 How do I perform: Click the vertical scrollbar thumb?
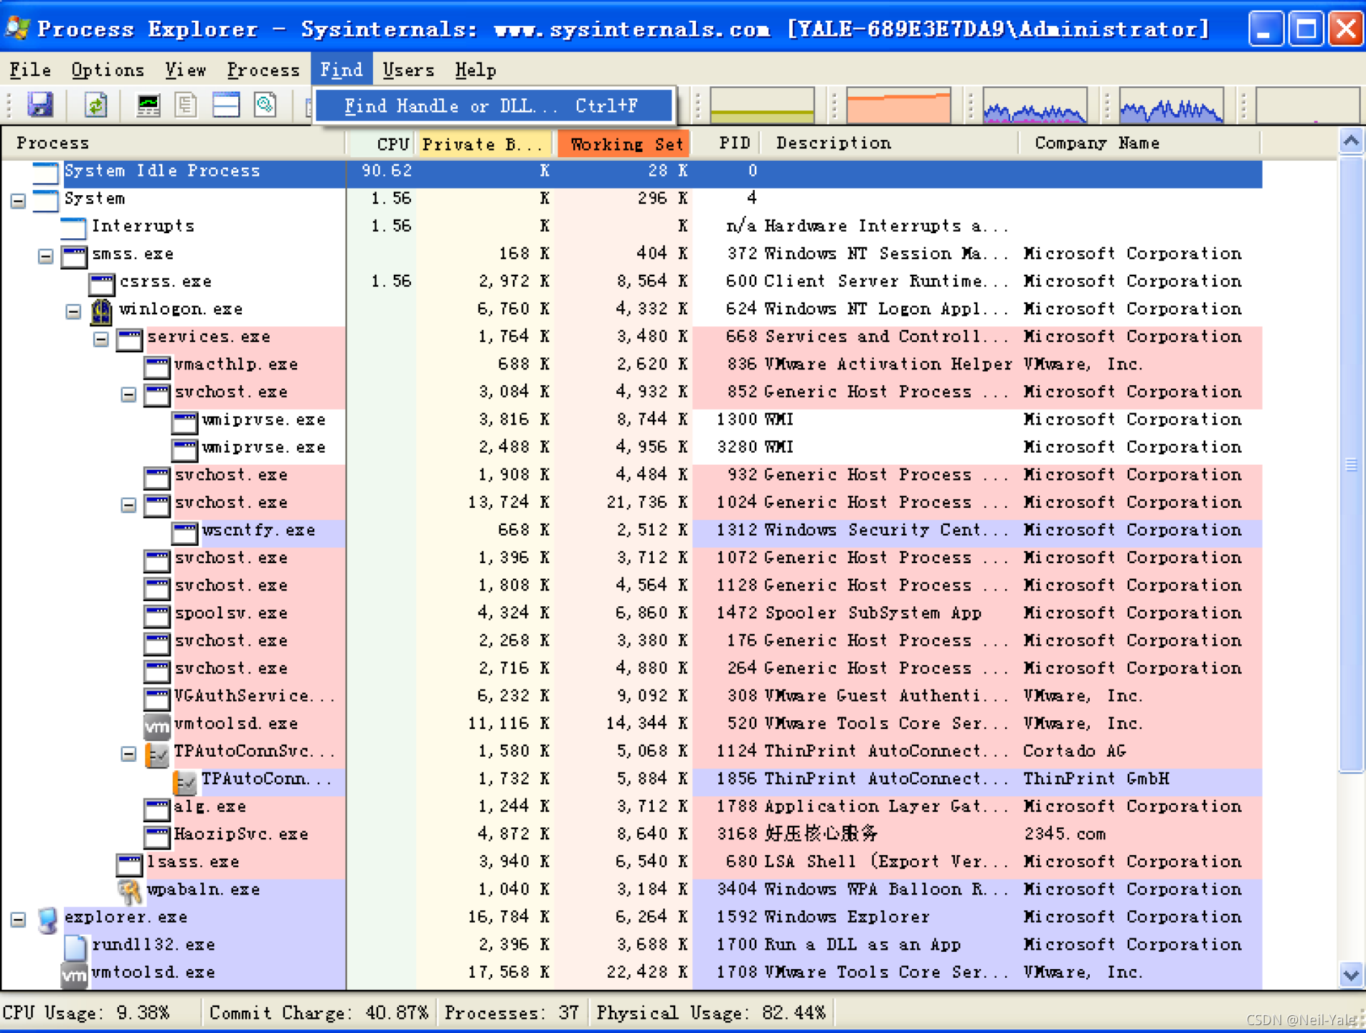pos(1351,465)
